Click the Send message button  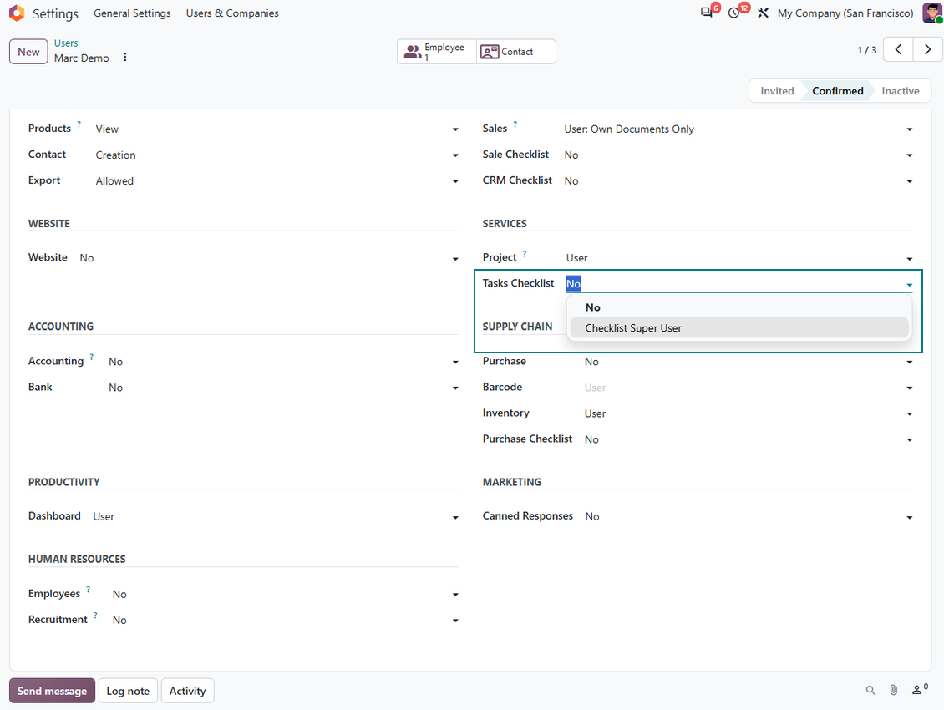52,691
